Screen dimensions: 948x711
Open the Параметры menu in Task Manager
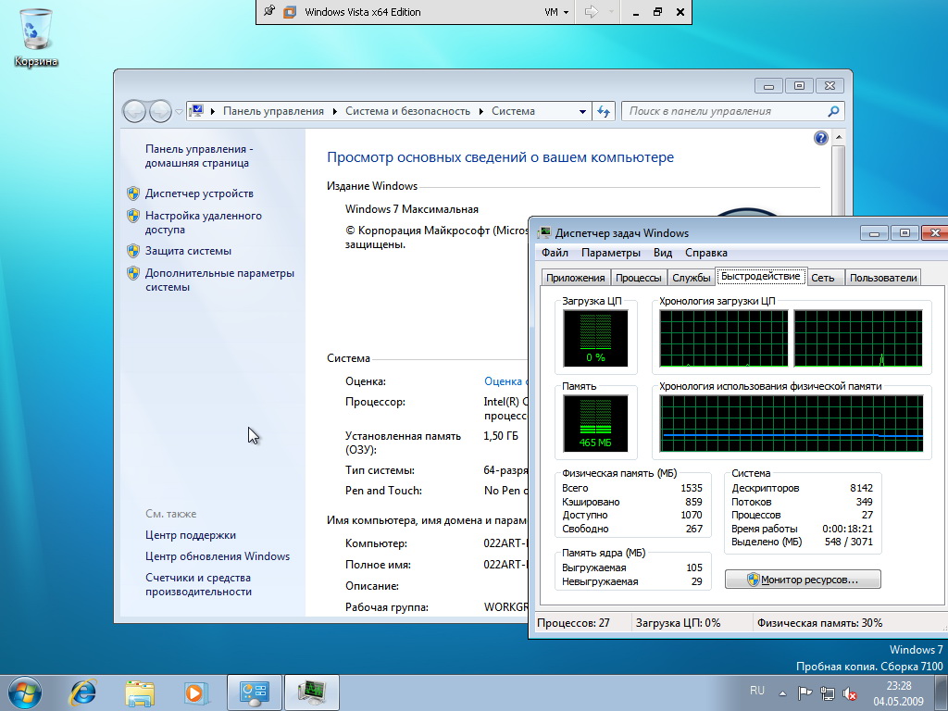(x=610, y=253)
